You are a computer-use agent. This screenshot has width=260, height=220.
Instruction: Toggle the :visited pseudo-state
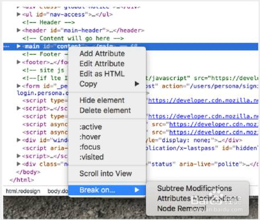[91, 157]
